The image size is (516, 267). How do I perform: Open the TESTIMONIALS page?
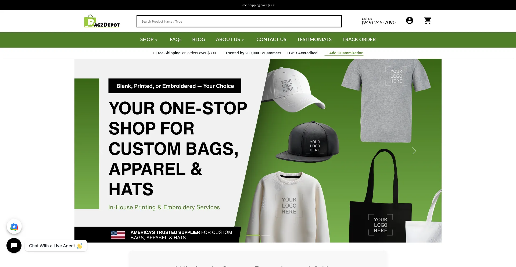(x=314, y=40)
